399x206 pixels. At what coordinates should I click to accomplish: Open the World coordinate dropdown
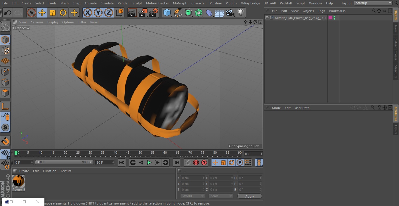point(192,196)
